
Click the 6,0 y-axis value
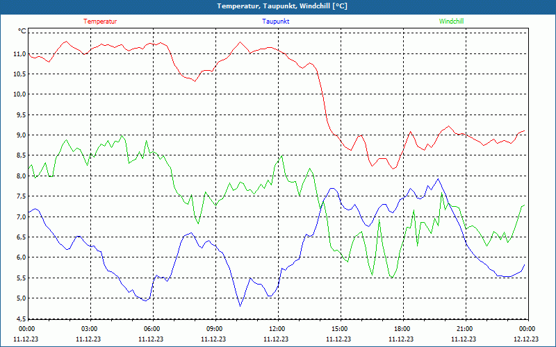(x=21, y=257)
